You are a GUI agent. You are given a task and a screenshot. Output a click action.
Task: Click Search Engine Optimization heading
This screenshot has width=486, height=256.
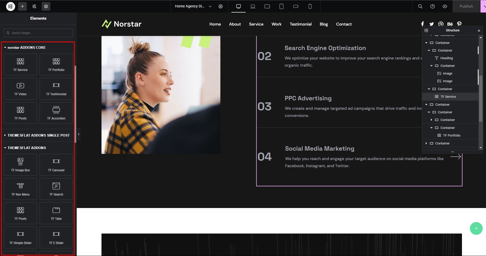pos(325,48)
